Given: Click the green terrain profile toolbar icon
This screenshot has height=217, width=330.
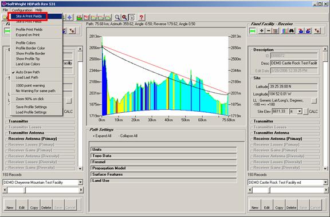Looking at the screenshot, I should pos(79,17).
